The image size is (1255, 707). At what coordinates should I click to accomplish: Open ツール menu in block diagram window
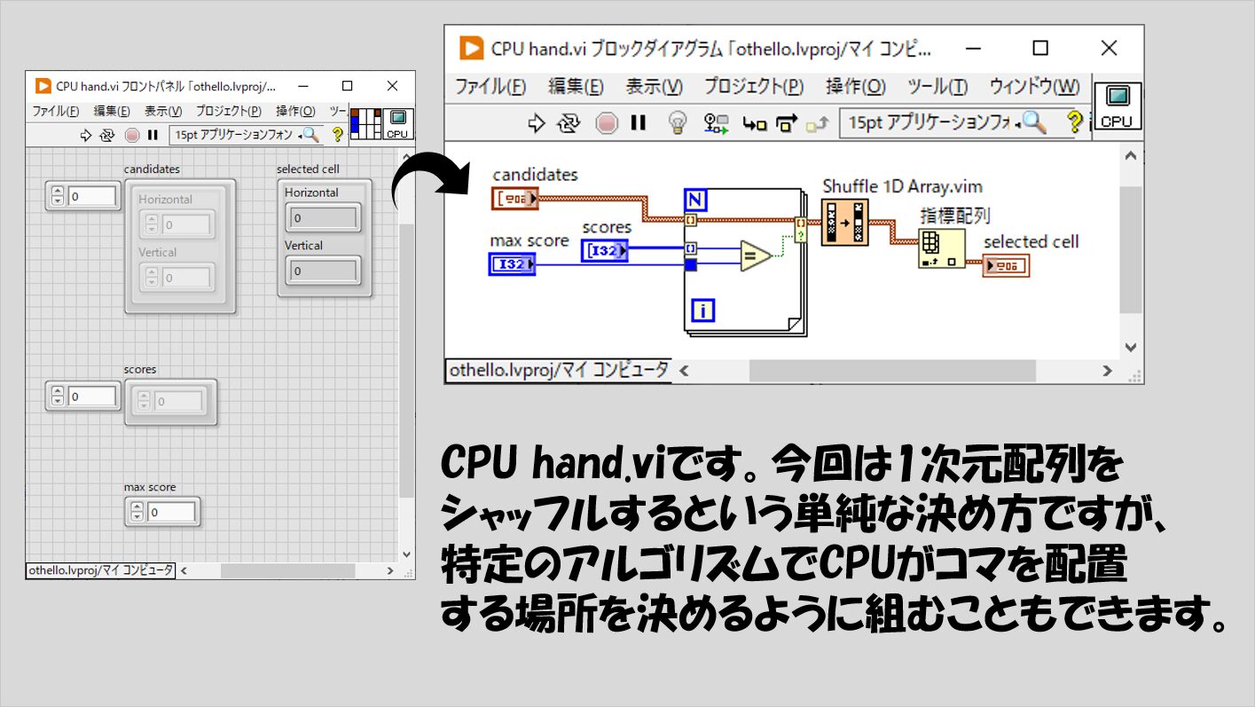point(937,87)
